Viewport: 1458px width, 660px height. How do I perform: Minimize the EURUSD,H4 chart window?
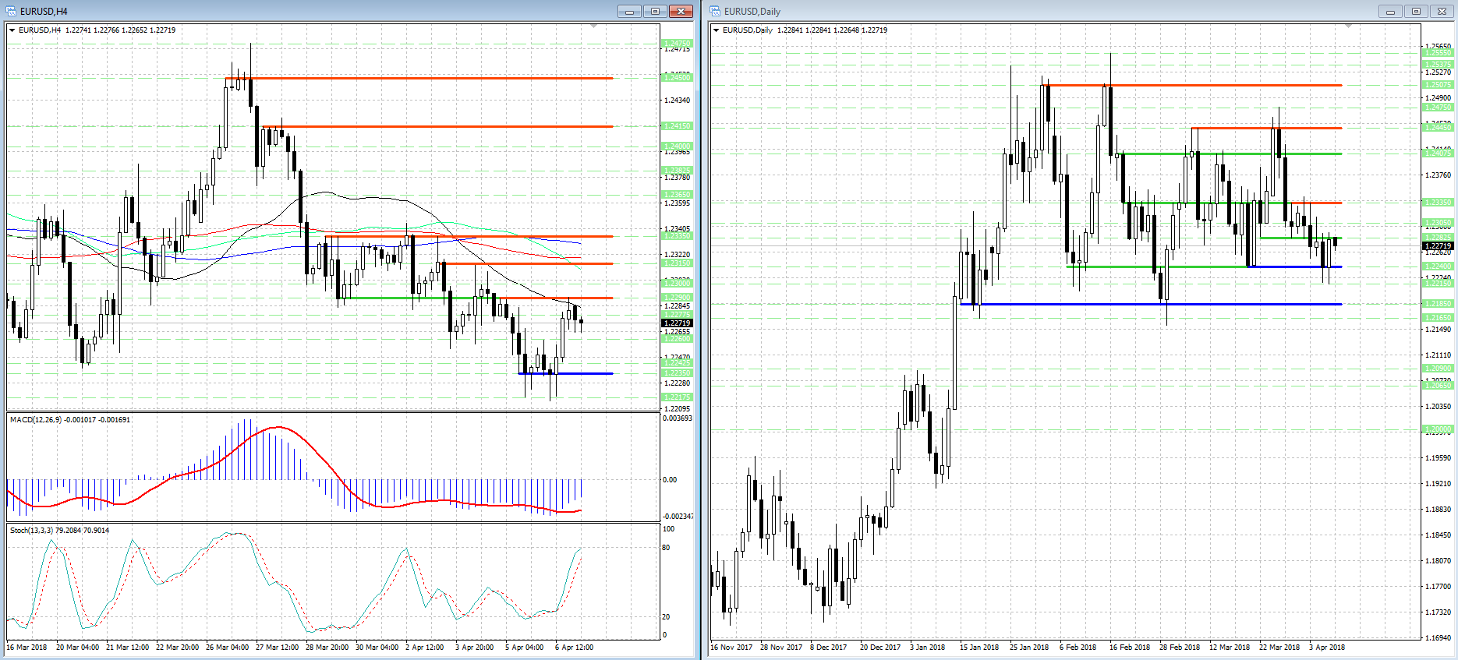629,11
